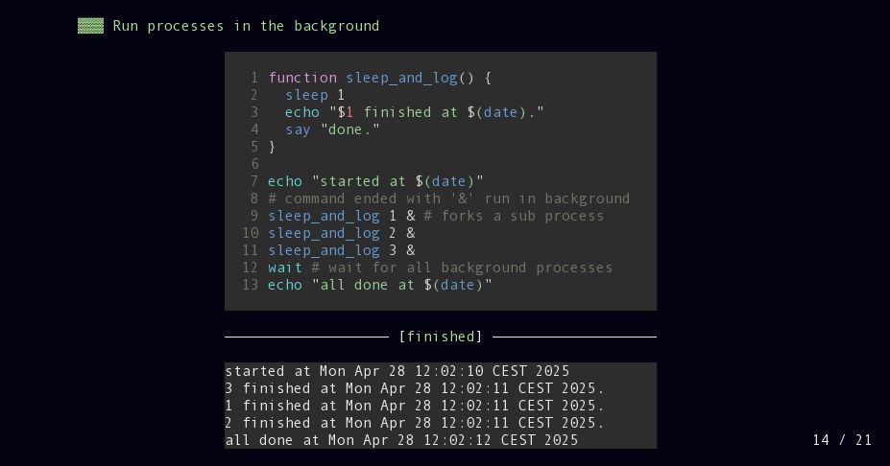
Task: Click the echo '$1 finished at' line
Action: tap(415, 112)
